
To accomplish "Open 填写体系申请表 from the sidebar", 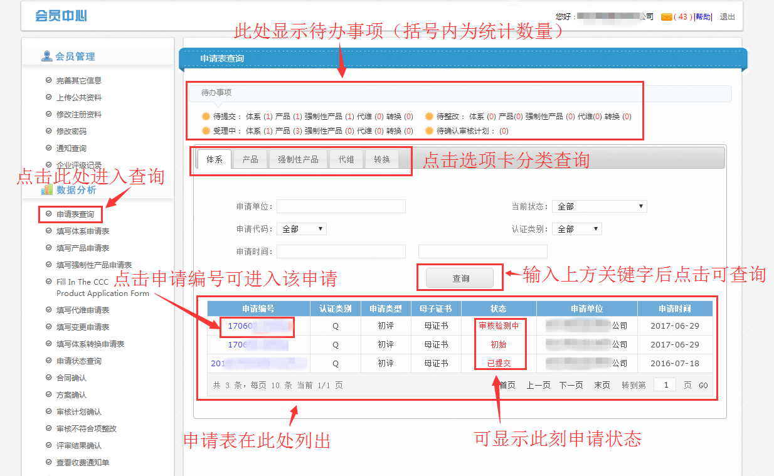I will [83, 231].
